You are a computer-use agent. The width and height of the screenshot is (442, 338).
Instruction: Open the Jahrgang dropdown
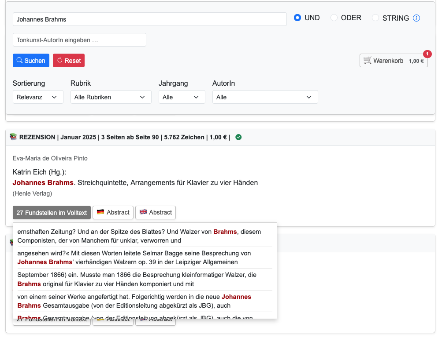pyautogui.click(x=182, y=97)
